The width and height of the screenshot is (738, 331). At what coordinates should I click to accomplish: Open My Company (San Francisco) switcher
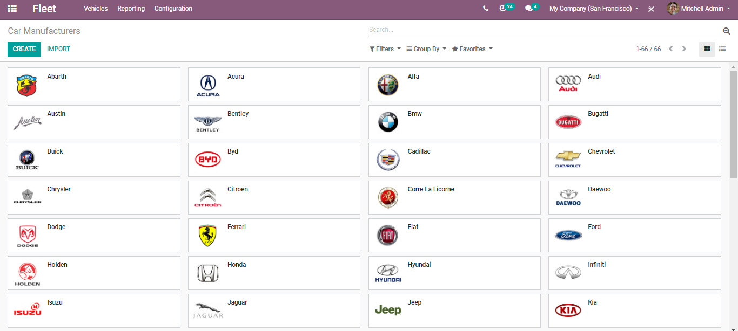click(594, 9)
